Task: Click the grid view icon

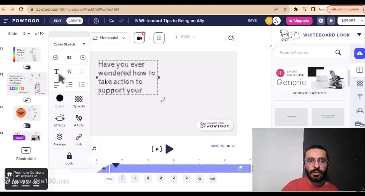Action: point(159,38)
